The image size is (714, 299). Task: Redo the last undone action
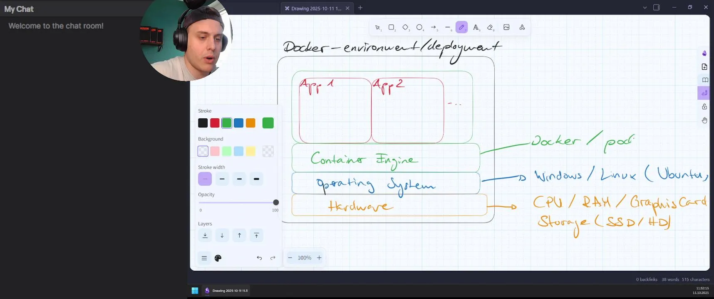coord(273,258)
